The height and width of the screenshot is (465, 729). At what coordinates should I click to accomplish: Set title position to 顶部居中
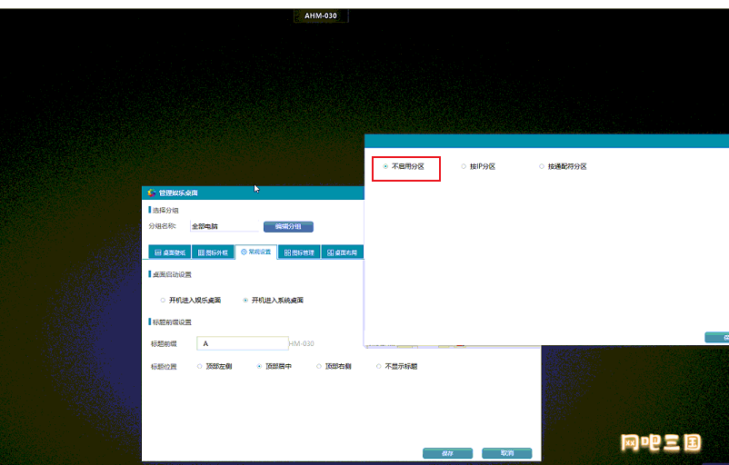pyautogui.click(x=259, y=367)
